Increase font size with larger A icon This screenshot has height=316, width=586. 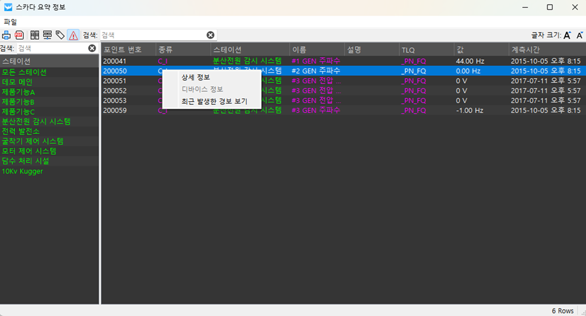coord(567,35)
